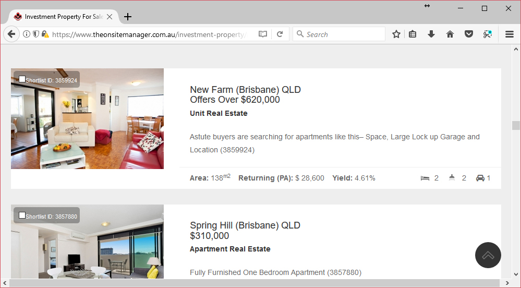Click the 'Area: 138m2' value
The image size is (521, 288).
click(210, 177)
